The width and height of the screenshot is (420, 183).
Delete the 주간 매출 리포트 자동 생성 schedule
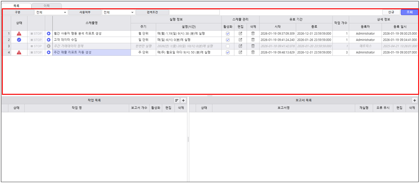tap(253, 52)
